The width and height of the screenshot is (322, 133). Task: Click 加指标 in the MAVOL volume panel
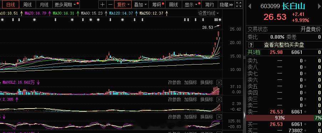[190, 83]
